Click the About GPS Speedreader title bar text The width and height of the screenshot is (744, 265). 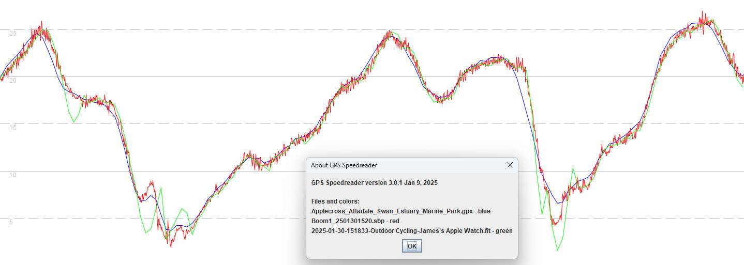coord(344,165)
